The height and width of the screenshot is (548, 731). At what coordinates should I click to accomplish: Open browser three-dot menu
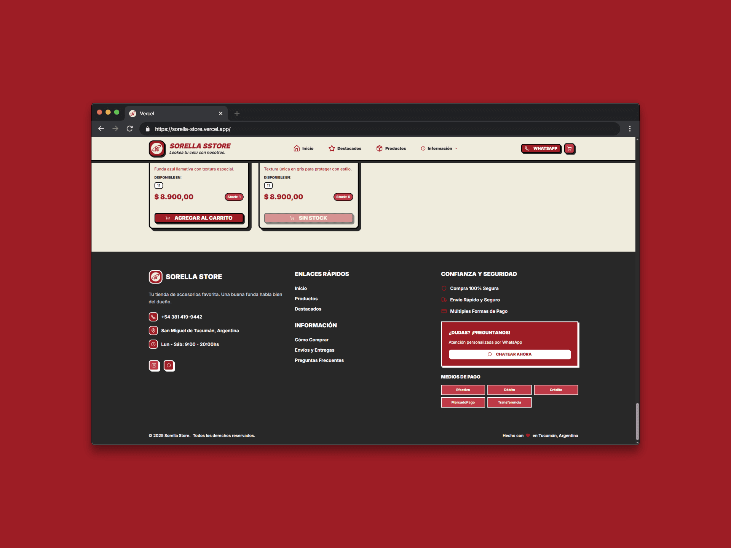coord(630,129)
